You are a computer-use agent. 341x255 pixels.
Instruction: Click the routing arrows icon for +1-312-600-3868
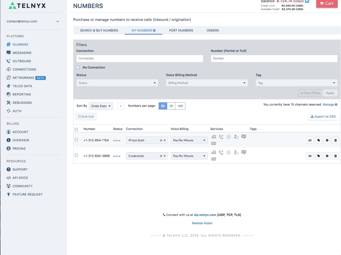click(x=310, y=156)
